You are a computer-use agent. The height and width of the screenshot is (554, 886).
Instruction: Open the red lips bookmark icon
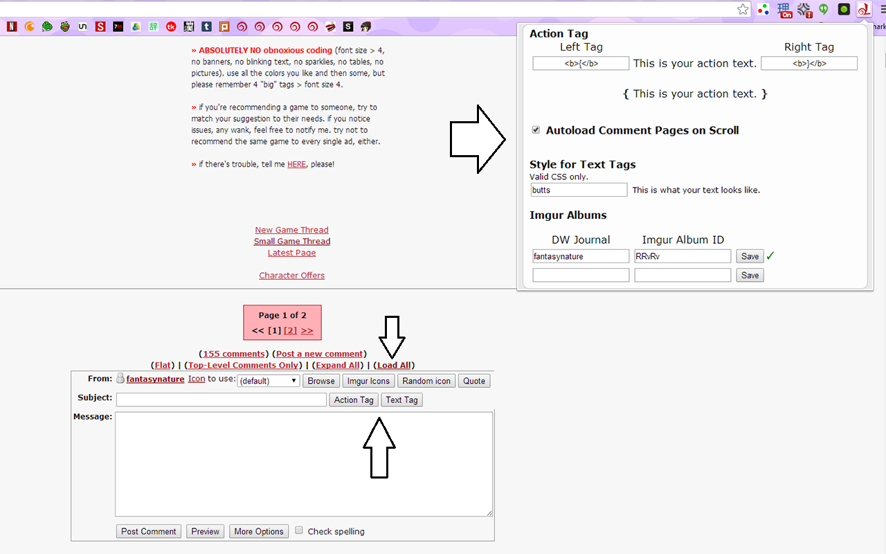click(330, 27)
